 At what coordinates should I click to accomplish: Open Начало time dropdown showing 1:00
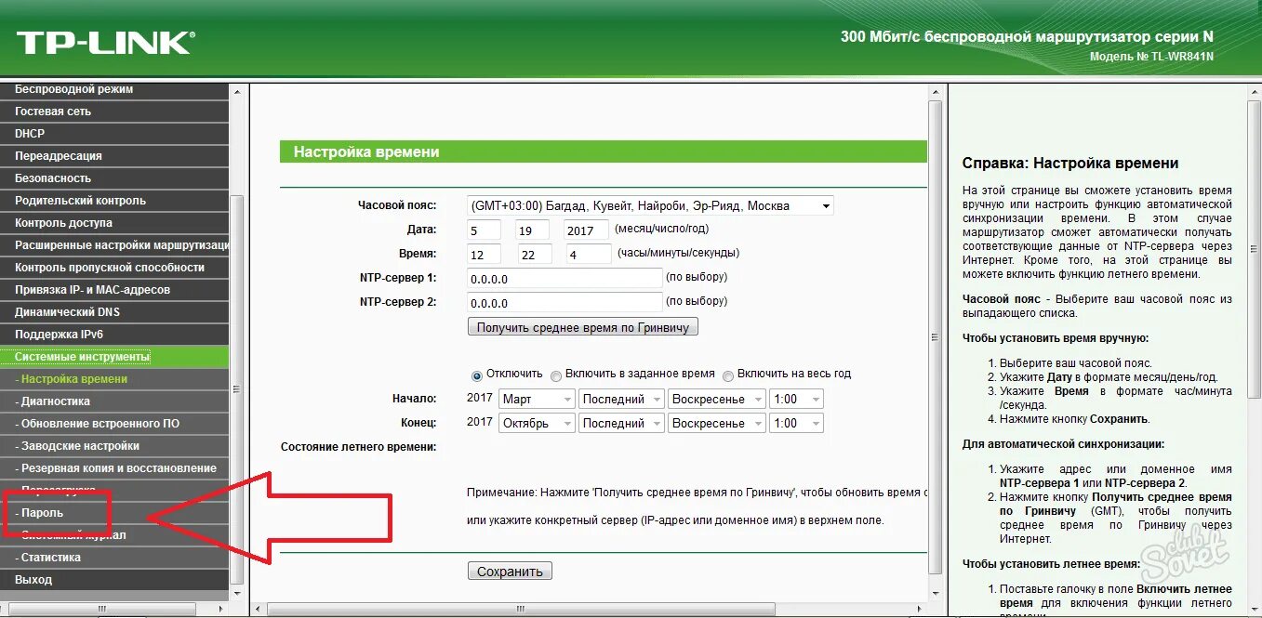pyautogui.click(x=797, y=399)
